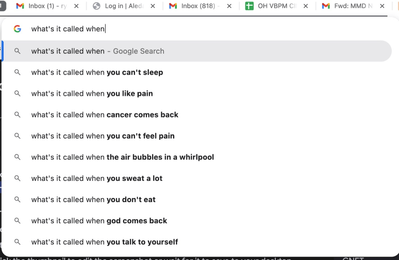Click magnifier icon beside "you can't sleep"
Screen dimensions: 399x260
17,72
